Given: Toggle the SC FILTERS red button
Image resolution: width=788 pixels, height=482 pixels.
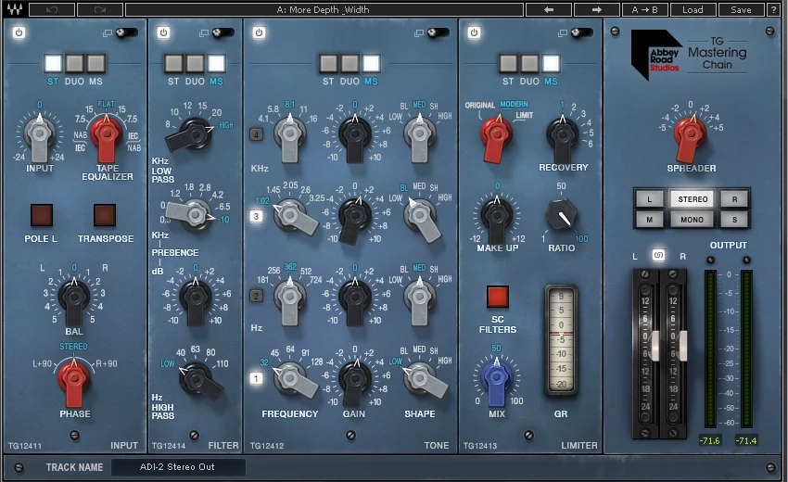Looking at the screenshot, I should pos(498,297).
